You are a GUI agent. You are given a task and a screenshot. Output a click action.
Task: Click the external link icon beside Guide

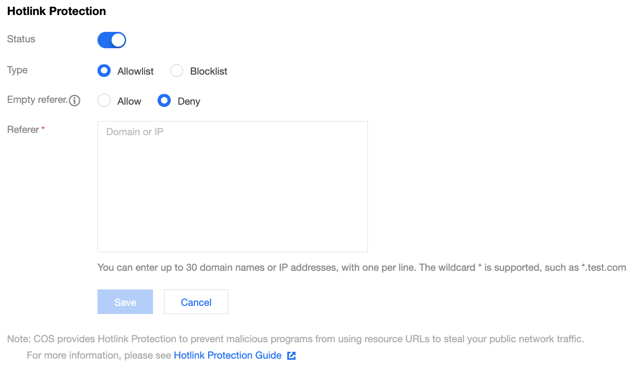pyautogui.click(x=291, y=355)
